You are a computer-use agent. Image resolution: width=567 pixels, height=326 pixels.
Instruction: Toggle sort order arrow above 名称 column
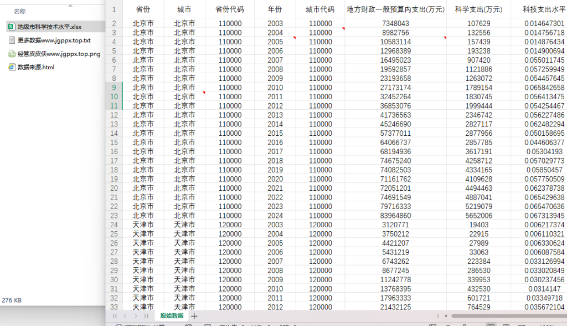click(70, 6)
